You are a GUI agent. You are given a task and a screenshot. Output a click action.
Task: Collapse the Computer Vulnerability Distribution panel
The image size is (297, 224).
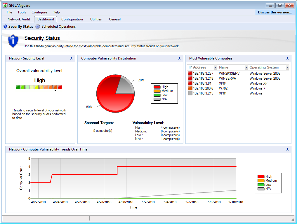pos(179,58)
